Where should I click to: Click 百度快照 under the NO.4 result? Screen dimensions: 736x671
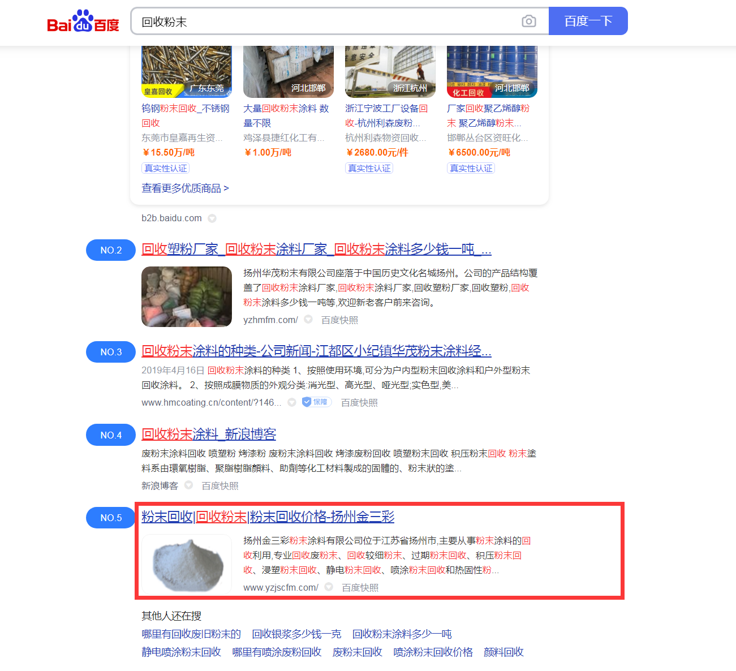[220, 485]
